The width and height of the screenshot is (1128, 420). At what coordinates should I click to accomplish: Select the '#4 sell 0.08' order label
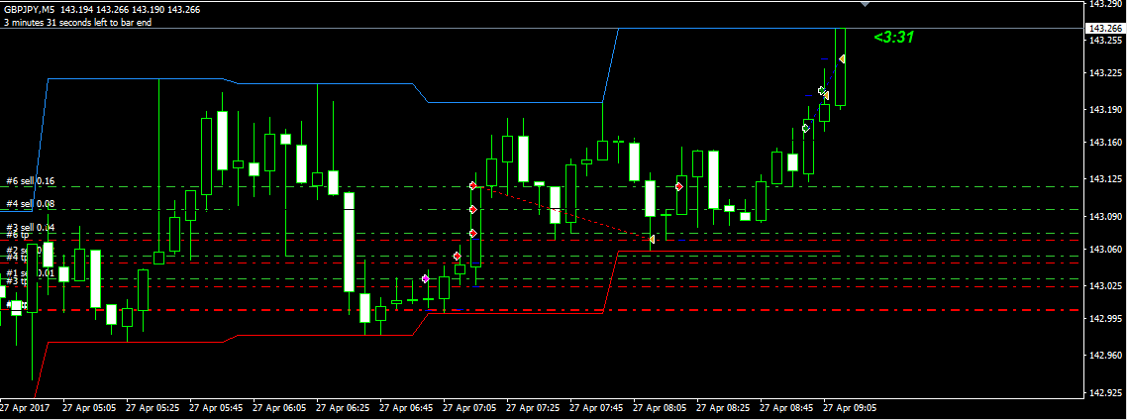coord(30,204)
